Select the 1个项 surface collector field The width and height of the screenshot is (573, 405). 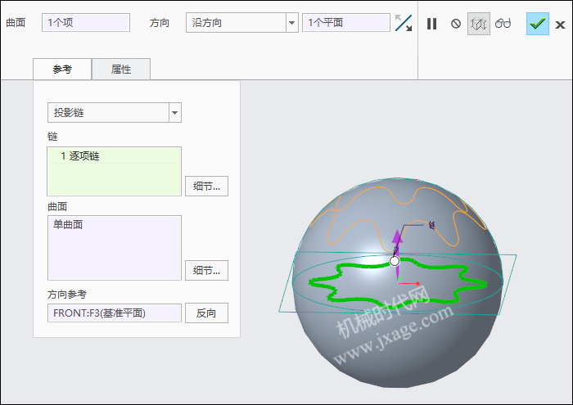point(86,23)
